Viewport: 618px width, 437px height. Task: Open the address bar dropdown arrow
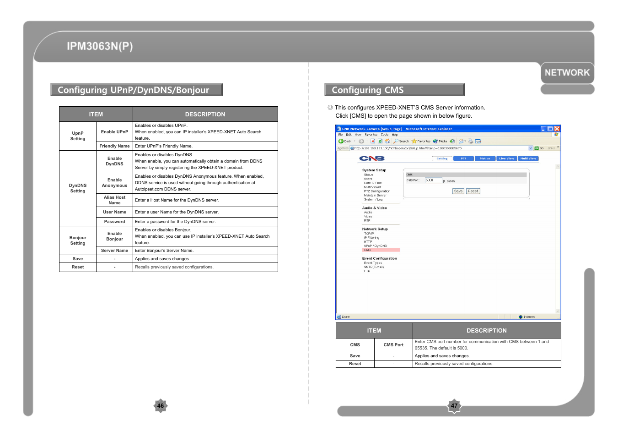click(x=531, y=148)
